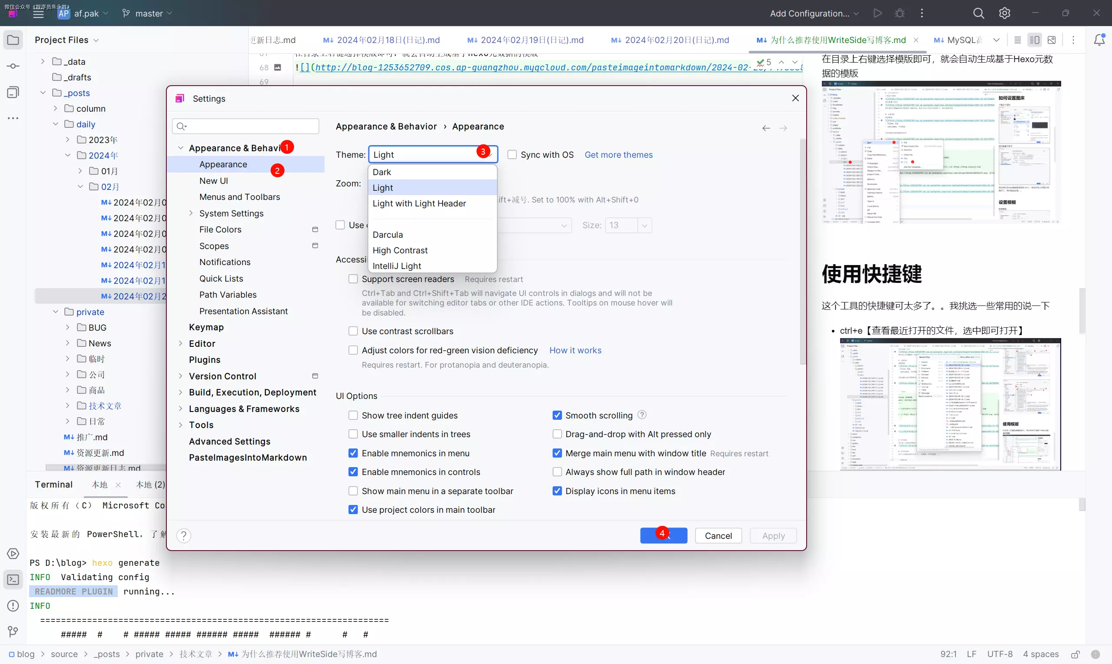
Task: Open the Notifications bell icon
Action: point(1099,40)
